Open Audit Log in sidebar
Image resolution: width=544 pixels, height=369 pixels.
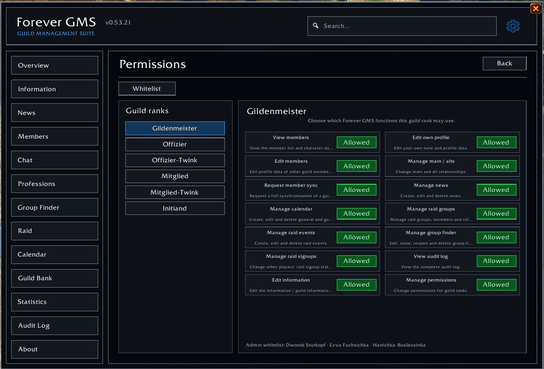click(55, 326)
